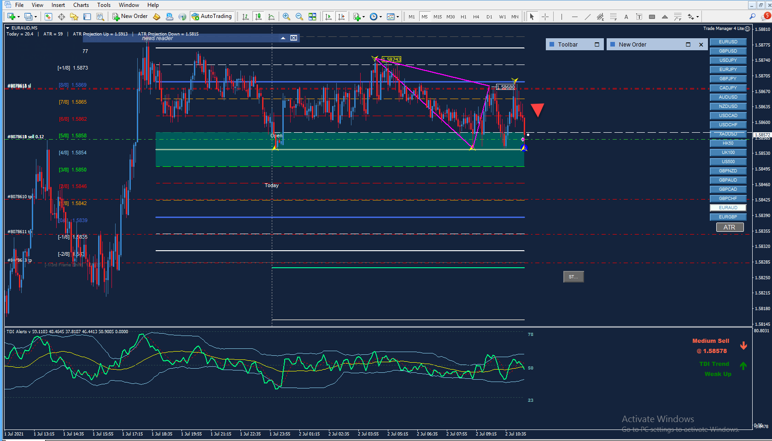
Task: Click the blue square on Toolbar panel
Action: pyautogui.click(x=552, y=45)
